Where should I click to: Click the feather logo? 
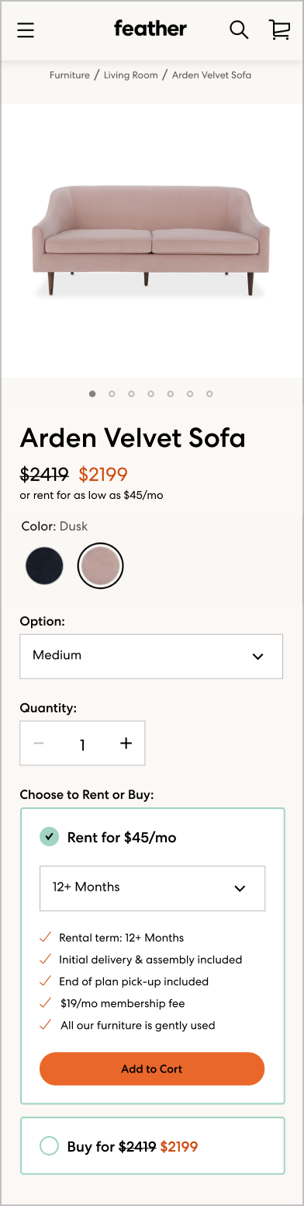click(x=150, y=29)
